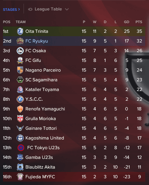Click the Oita Trinita club badge
The image size is (149, 185).
pos(20,31)
